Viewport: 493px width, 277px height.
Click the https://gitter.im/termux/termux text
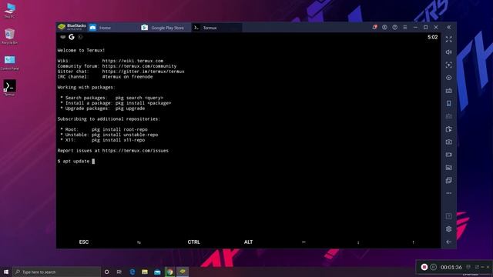click(143, 72)
